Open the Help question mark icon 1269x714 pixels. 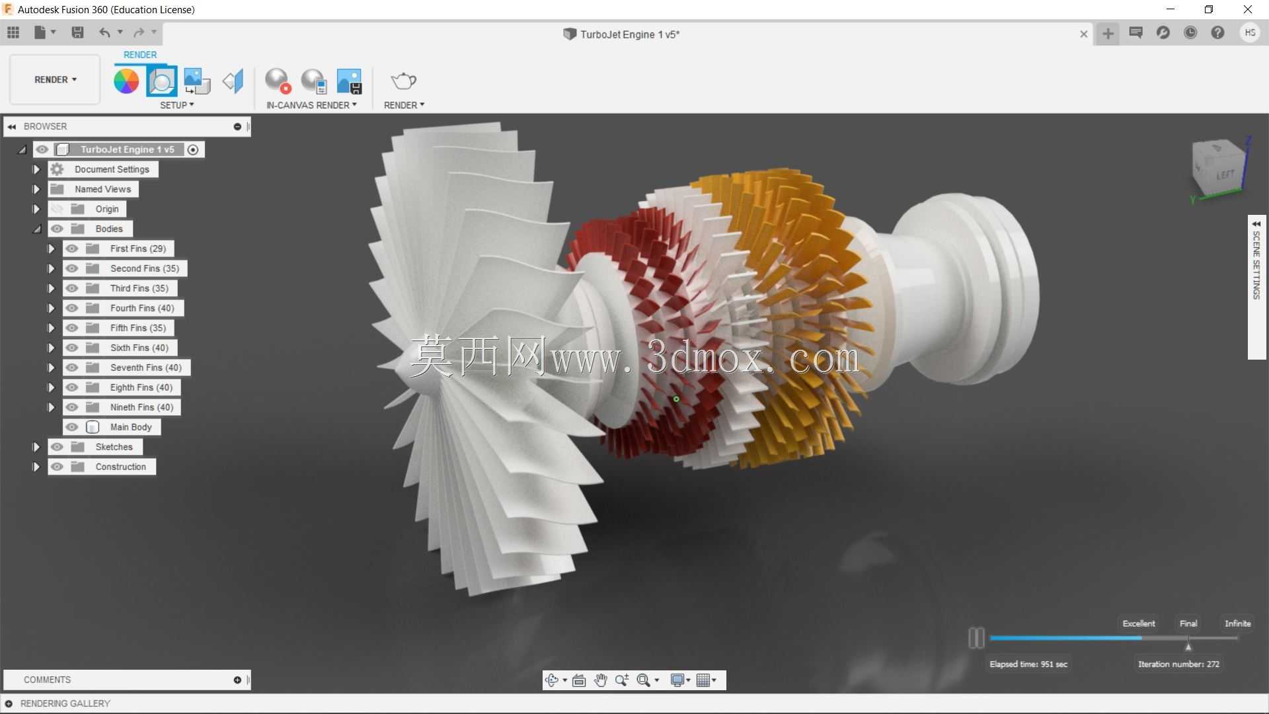tap(1217, 32)
